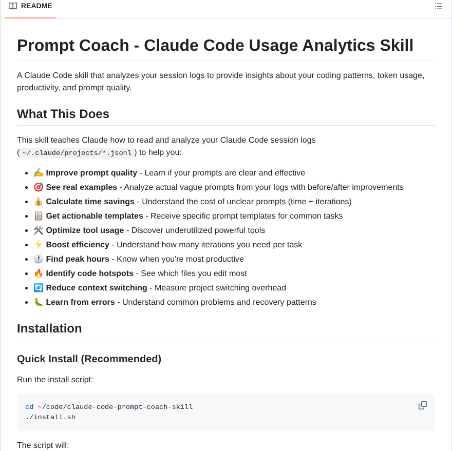Viewport: 452px width, 451px height.
Task: Copy the install script using the copy icon
Action: 422,405
